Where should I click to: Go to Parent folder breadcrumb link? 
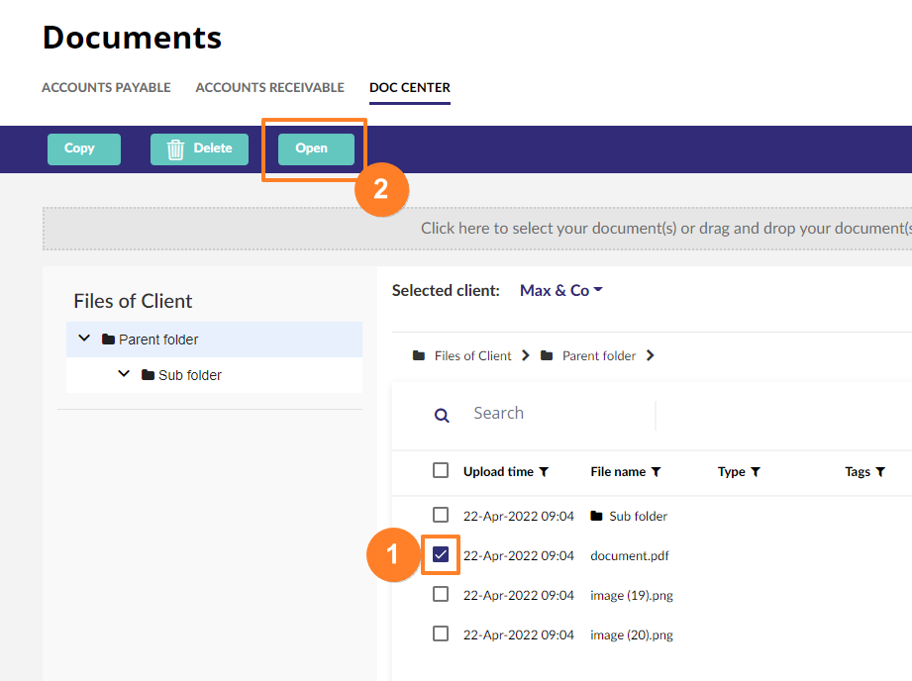point(599,356)
